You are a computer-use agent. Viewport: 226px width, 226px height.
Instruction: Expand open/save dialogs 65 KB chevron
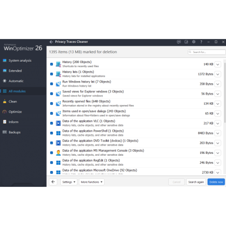[218, 113]
